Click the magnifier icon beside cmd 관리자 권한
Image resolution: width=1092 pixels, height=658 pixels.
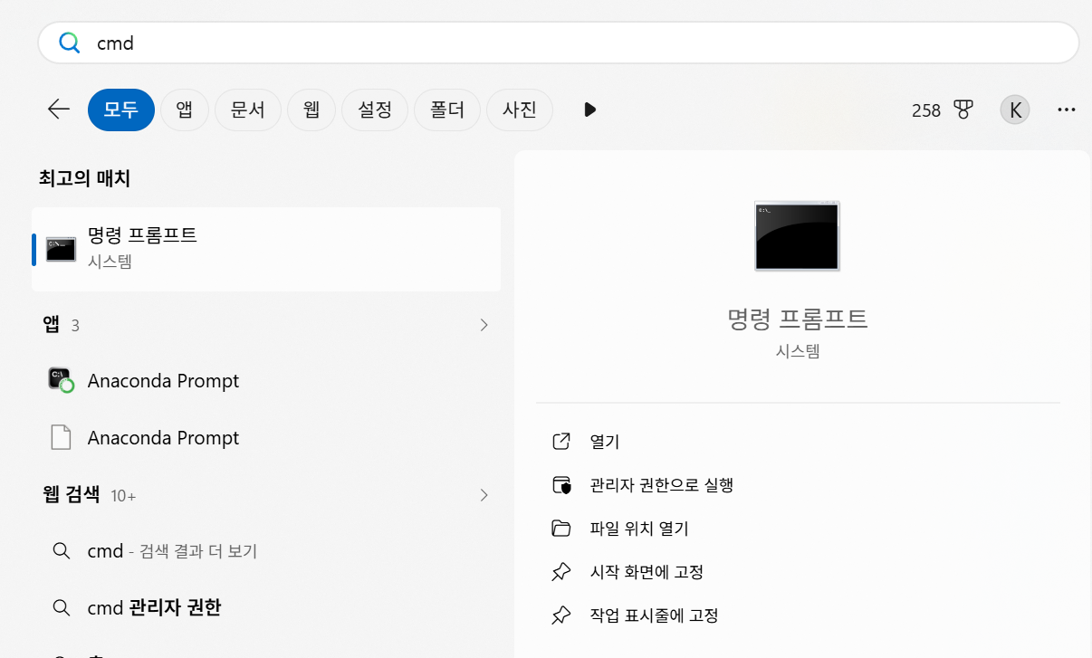(x=61, y=607)
